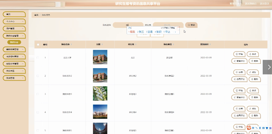Click the 查询 search button
Viewport: 272px width, 134px height.
pos(191,25)
